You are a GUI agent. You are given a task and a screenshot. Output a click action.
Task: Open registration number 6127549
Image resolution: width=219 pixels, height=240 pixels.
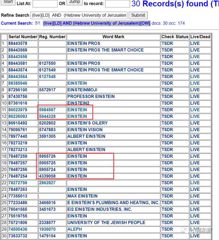click(x=47, y=70)
